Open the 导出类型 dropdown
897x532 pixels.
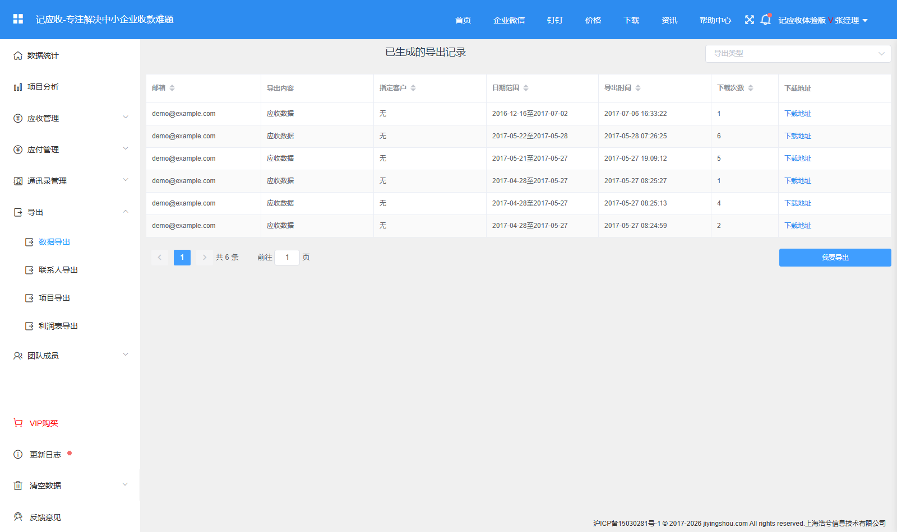pos(798,54)
